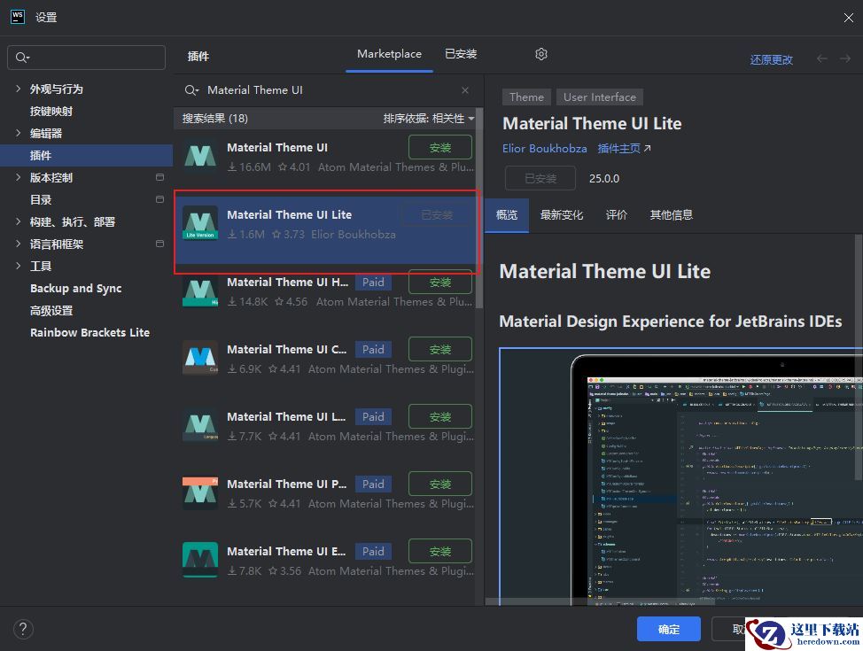863x651 pixels.
Task: Click the version number 25.0.0
Action: pos(603,178)
